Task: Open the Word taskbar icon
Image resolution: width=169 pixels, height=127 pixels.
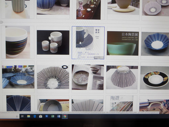Action: point(59,116)
